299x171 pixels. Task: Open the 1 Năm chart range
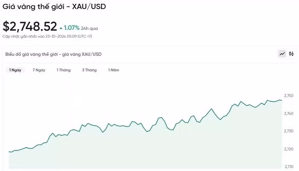click(x=114, y=70)
